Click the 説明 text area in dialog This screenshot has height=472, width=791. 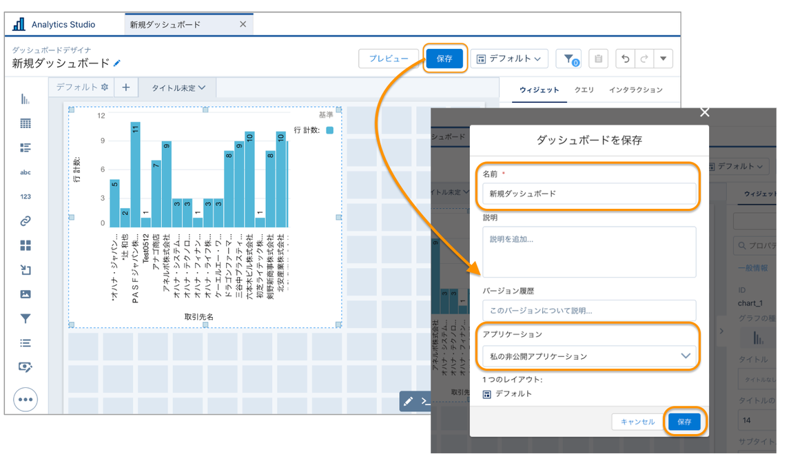[589, 252]
